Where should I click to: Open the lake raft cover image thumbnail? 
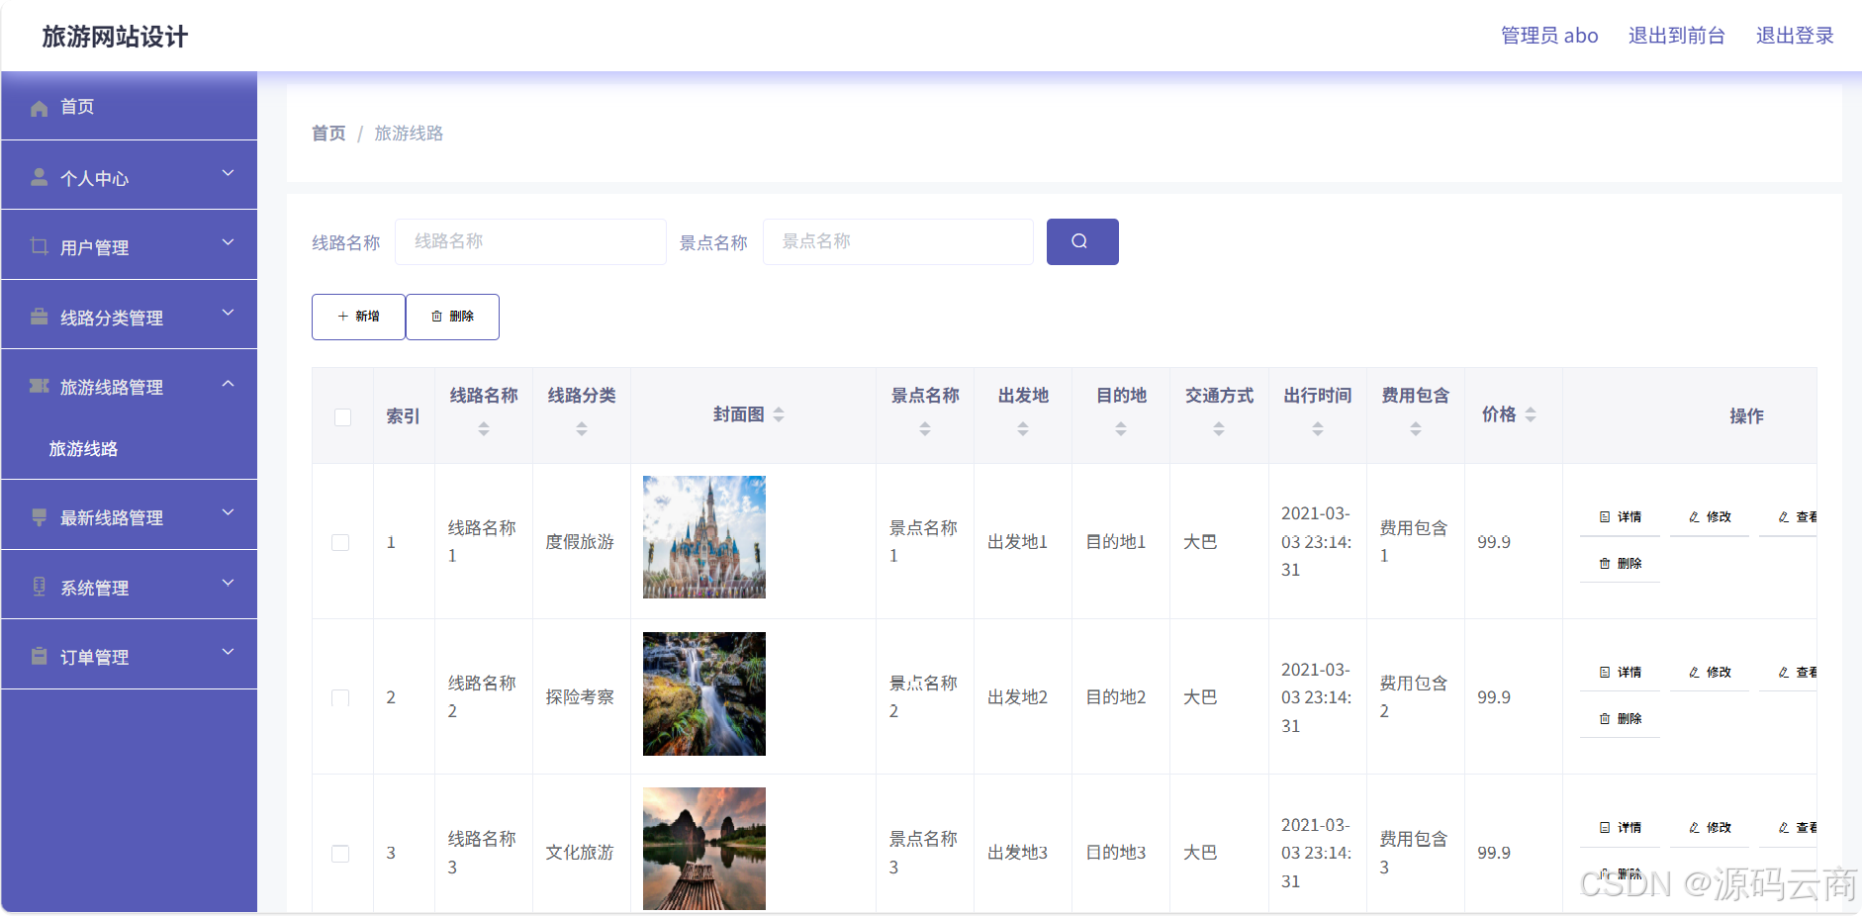[x=704, y=849]
